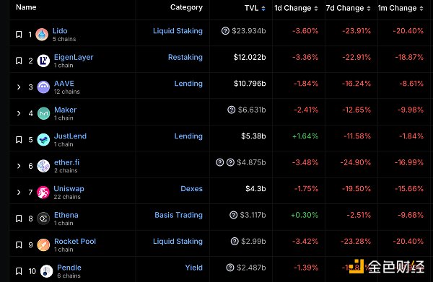The width and height of the screenshot is (433, 282).
Task: Click the AAVE ghost logo icon
Action: [x=43, y=87]
